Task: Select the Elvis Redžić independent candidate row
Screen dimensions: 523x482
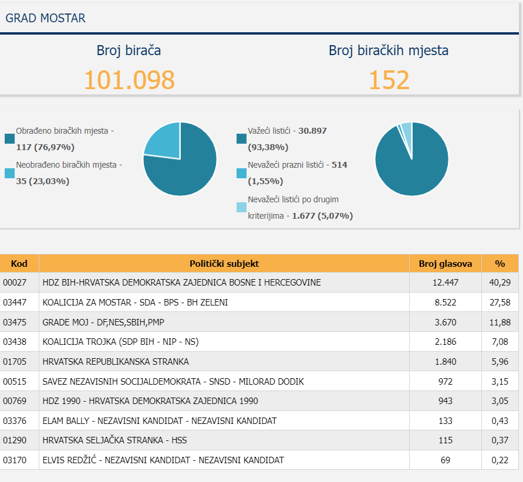Action: coord(259,460)
